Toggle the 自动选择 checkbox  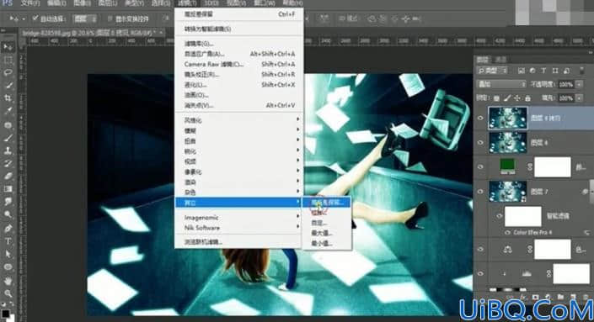pyautogui.click(x=35, y=18)
